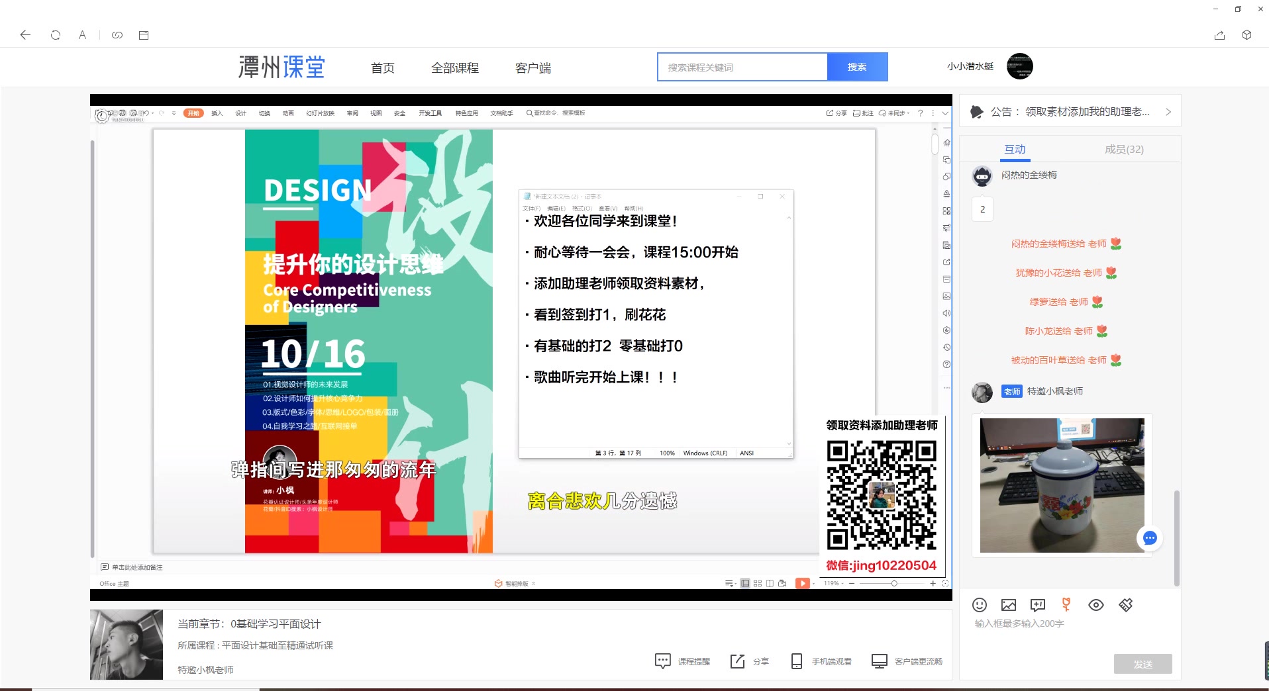Expand the 公告 announcement with its right arrow
1269x691 pixels.
point(1168,111)
